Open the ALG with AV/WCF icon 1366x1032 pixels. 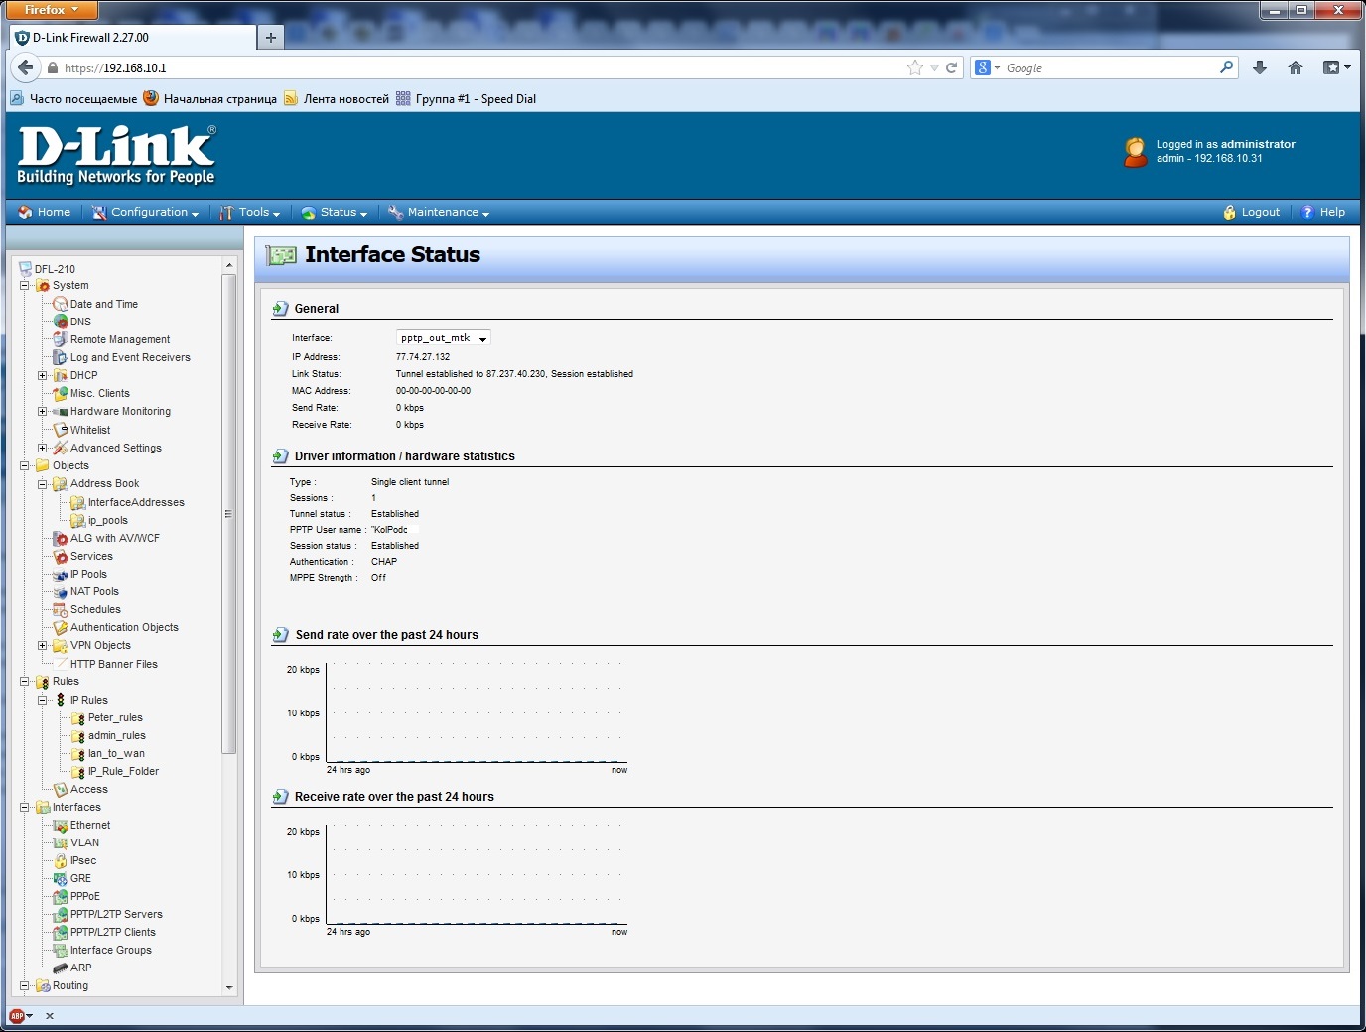click(61, 538)
